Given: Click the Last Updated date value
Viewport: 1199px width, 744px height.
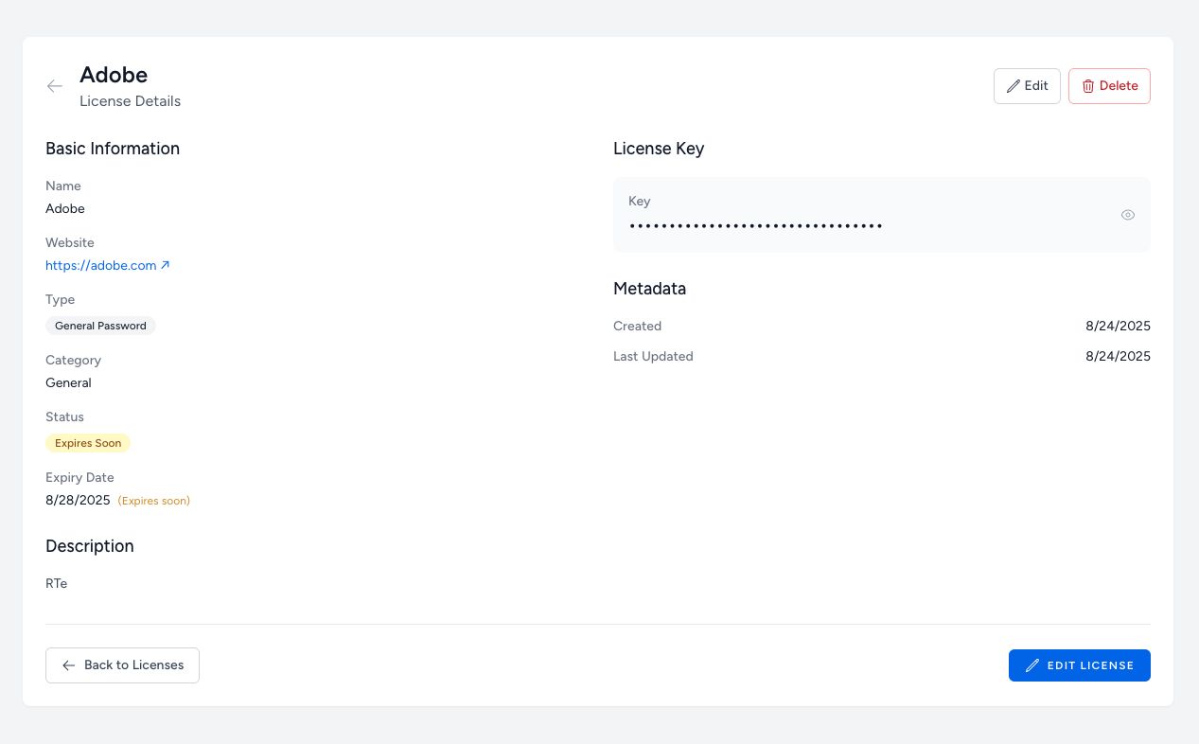Looking at the screenshot, I should 1118,356.
